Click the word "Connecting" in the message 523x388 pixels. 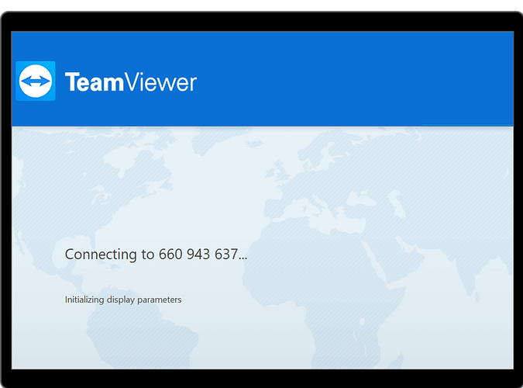[x=101, y=255]
